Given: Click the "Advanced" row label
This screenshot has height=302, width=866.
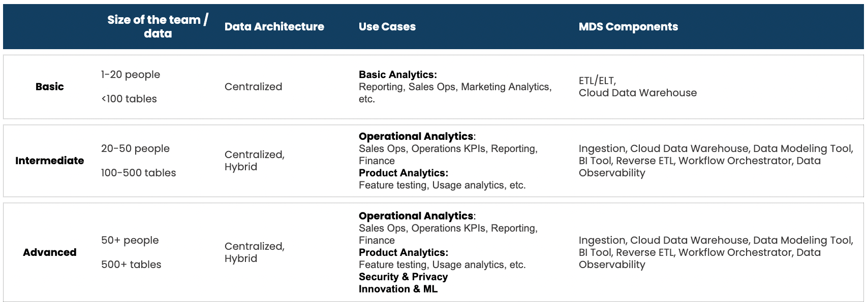Looking at the screenshot, I should [50, 252].
